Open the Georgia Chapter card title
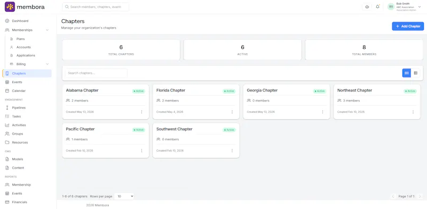 (x=262, y=90)
